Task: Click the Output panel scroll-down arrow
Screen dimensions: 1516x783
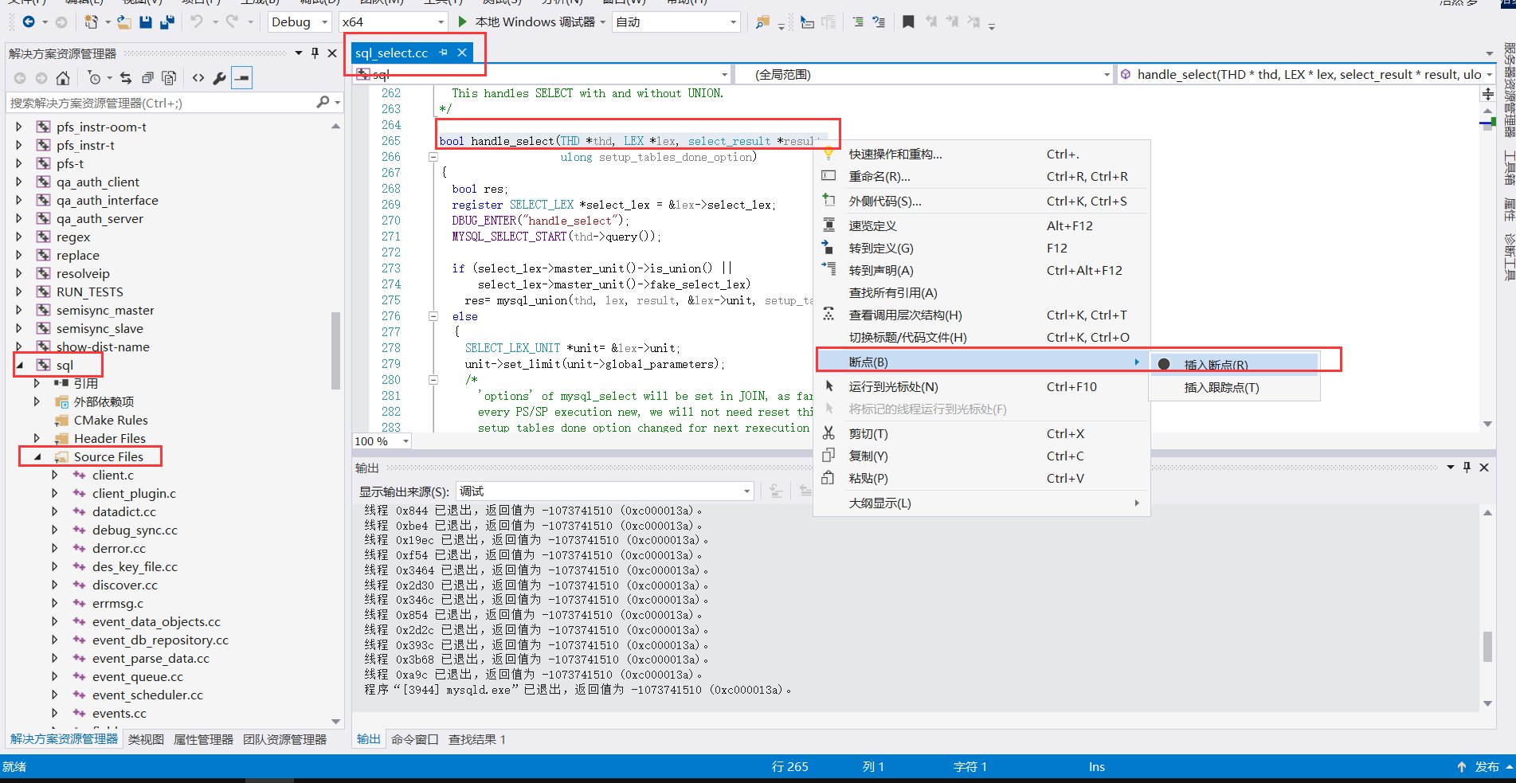Action: click(1487, 703)
